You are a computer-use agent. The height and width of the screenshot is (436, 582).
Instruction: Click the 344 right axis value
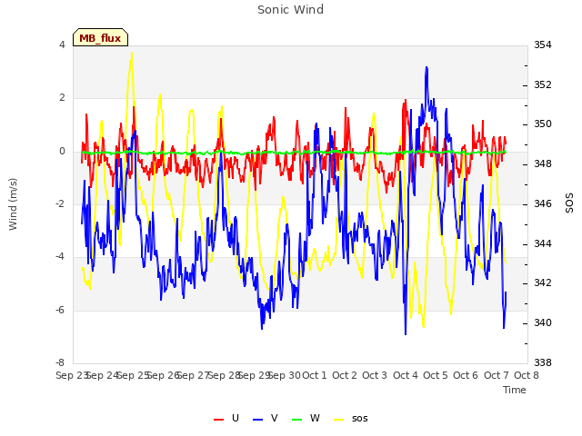[543, 243]
